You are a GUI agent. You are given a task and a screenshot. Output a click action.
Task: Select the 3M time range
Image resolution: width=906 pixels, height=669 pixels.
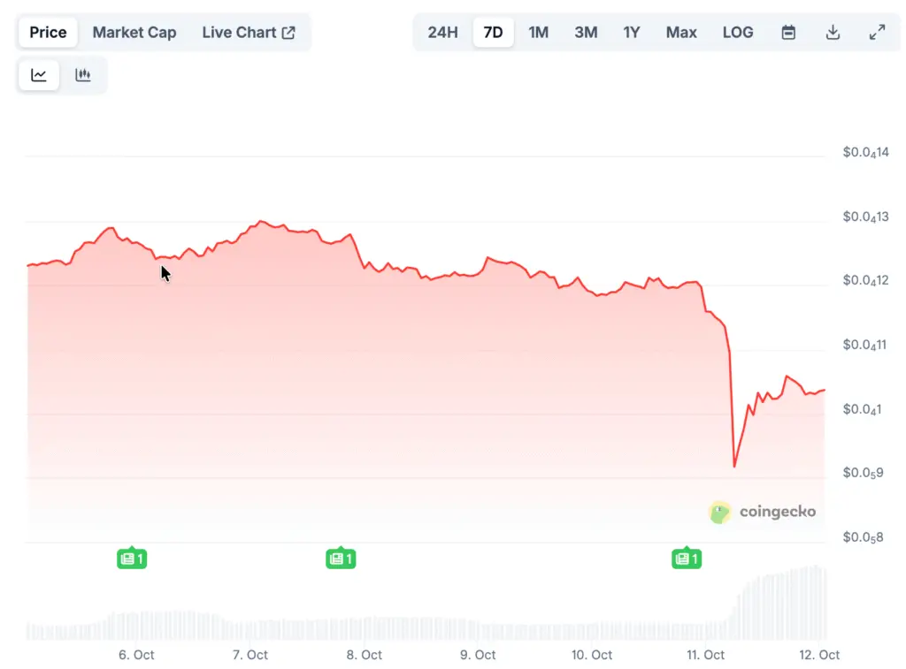pyautogui.click(x=586, y=33)
